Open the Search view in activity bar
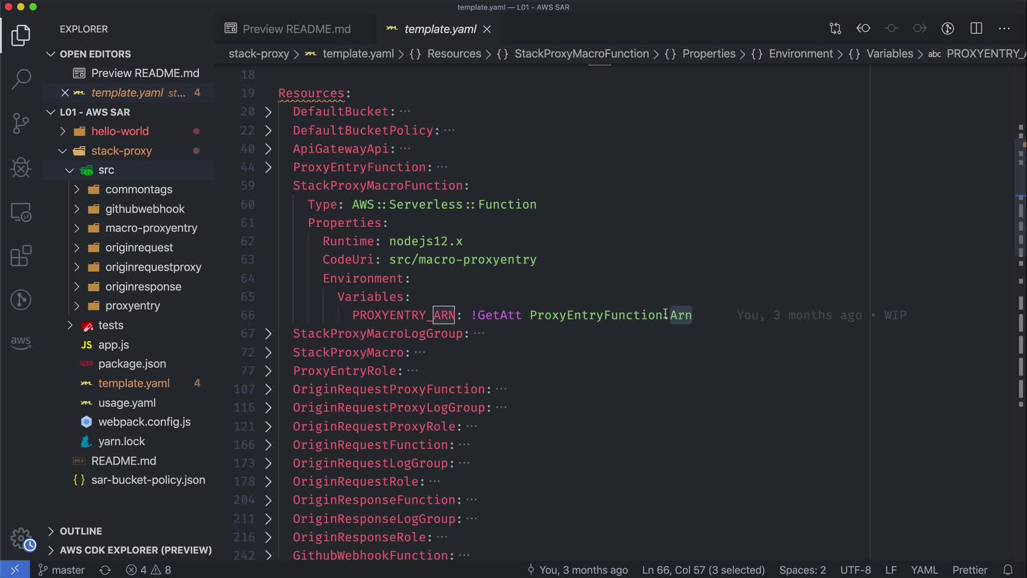 coord(21,79)
